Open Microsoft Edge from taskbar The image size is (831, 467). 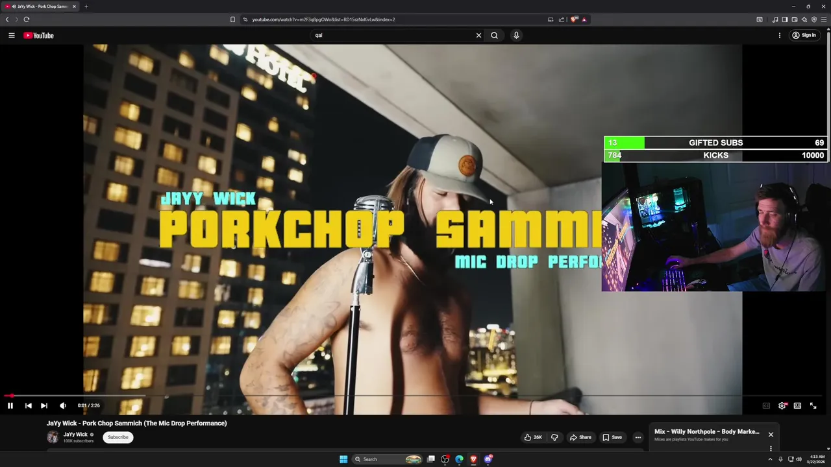point(459,459)
